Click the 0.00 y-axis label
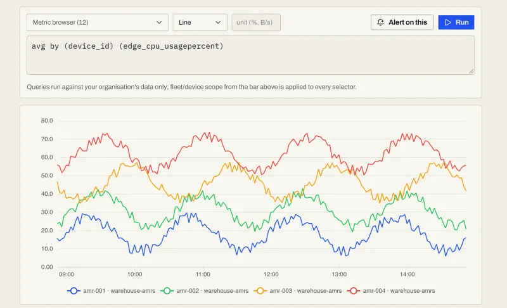The image size is (507, 308). (47, 267)
